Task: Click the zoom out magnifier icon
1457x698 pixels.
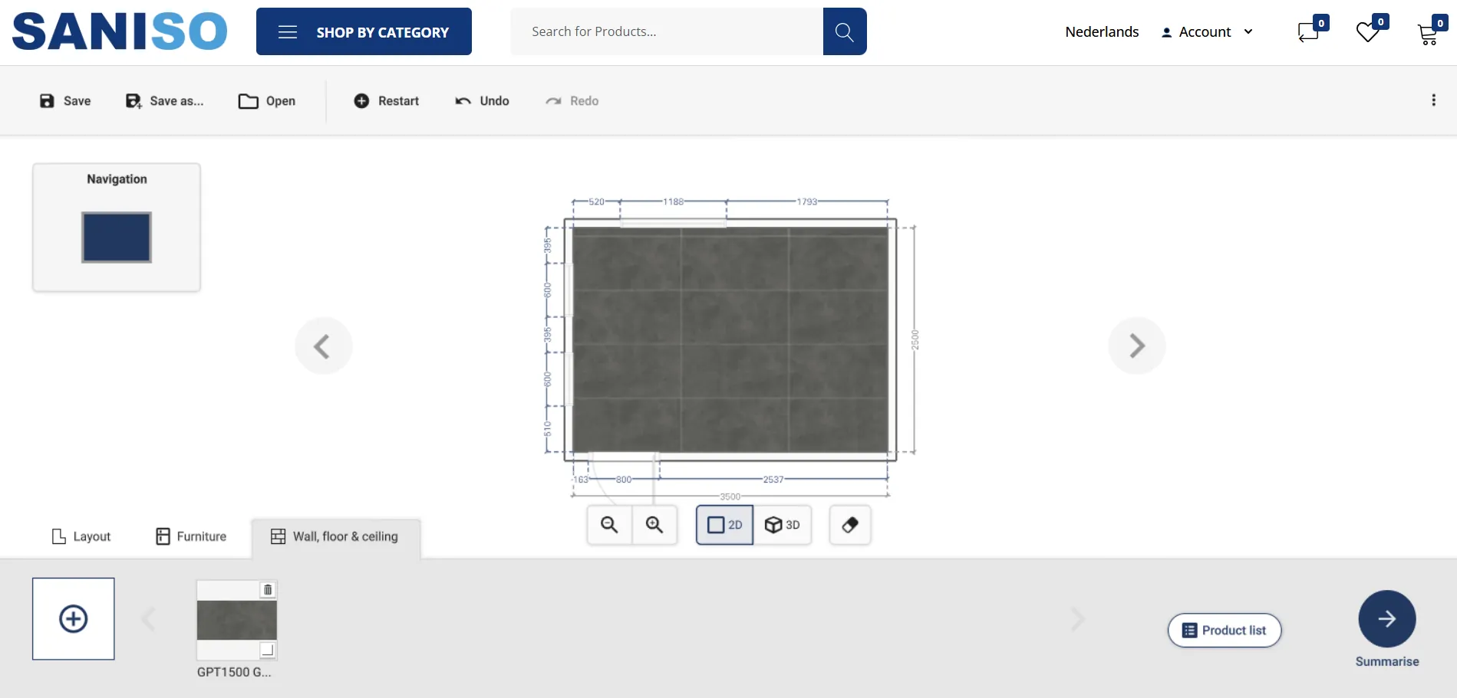Action: pos(609,525)
